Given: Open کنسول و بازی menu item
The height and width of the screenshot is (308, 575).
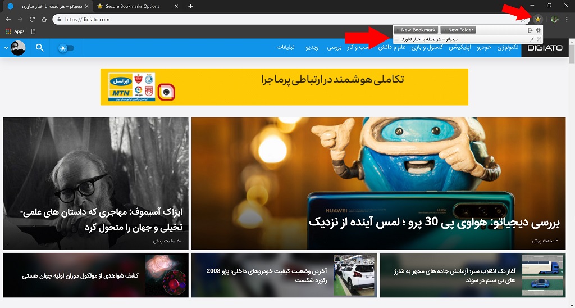Looking at the screenshot, I should 427,47.
